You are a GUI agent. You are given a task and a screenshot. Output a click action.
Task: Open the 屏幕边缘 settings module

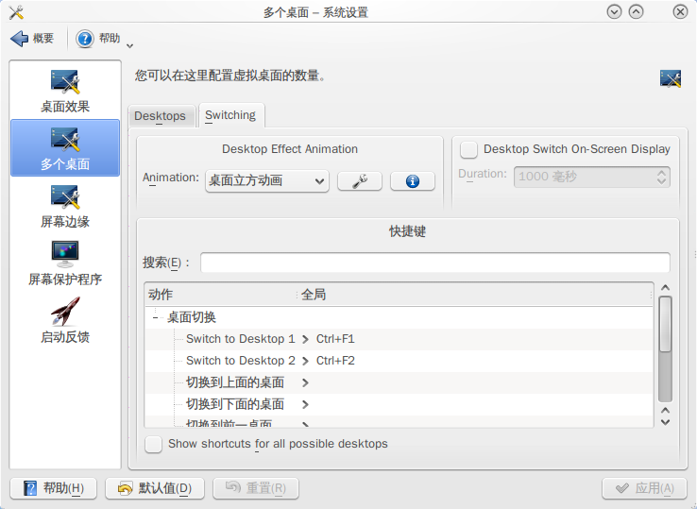(x=65, y=207)
